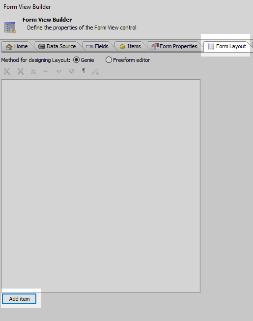Move item up with single up arrow
The width and height of the screenshot is (253, 321).
[x=46, y=71]
